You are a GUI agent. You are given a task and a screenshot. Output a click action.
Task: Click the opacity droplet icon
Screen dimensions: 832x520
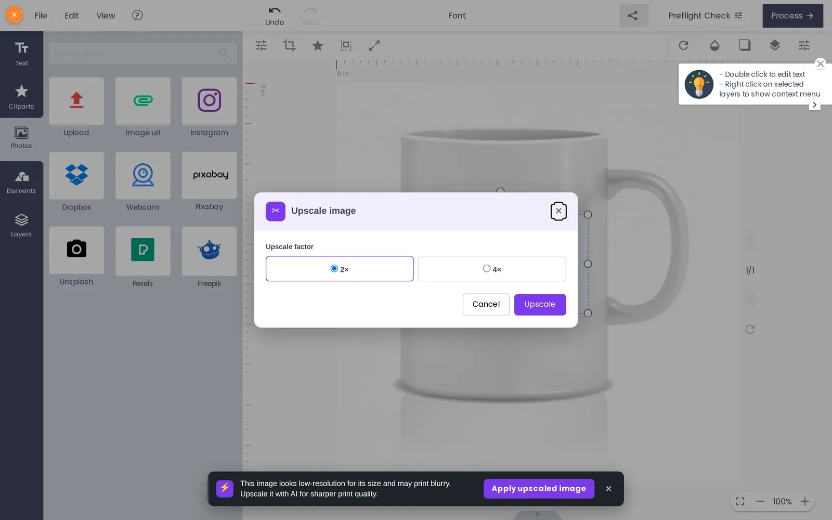(714, 45)
